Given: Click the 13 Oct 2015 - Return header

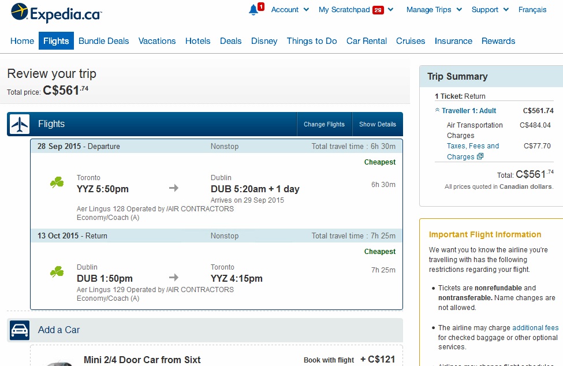Looking at the screenshot, I should click(72, 236).
